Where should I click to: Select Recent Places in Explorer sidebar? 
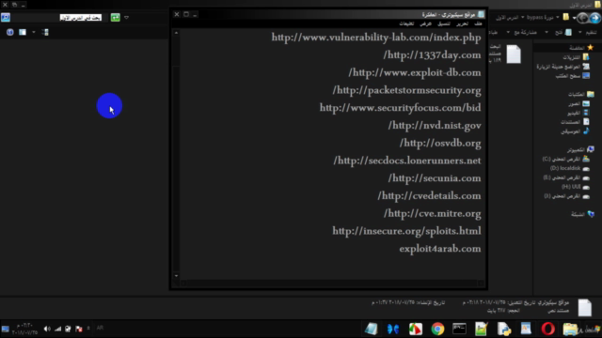[x=563, y=67]
